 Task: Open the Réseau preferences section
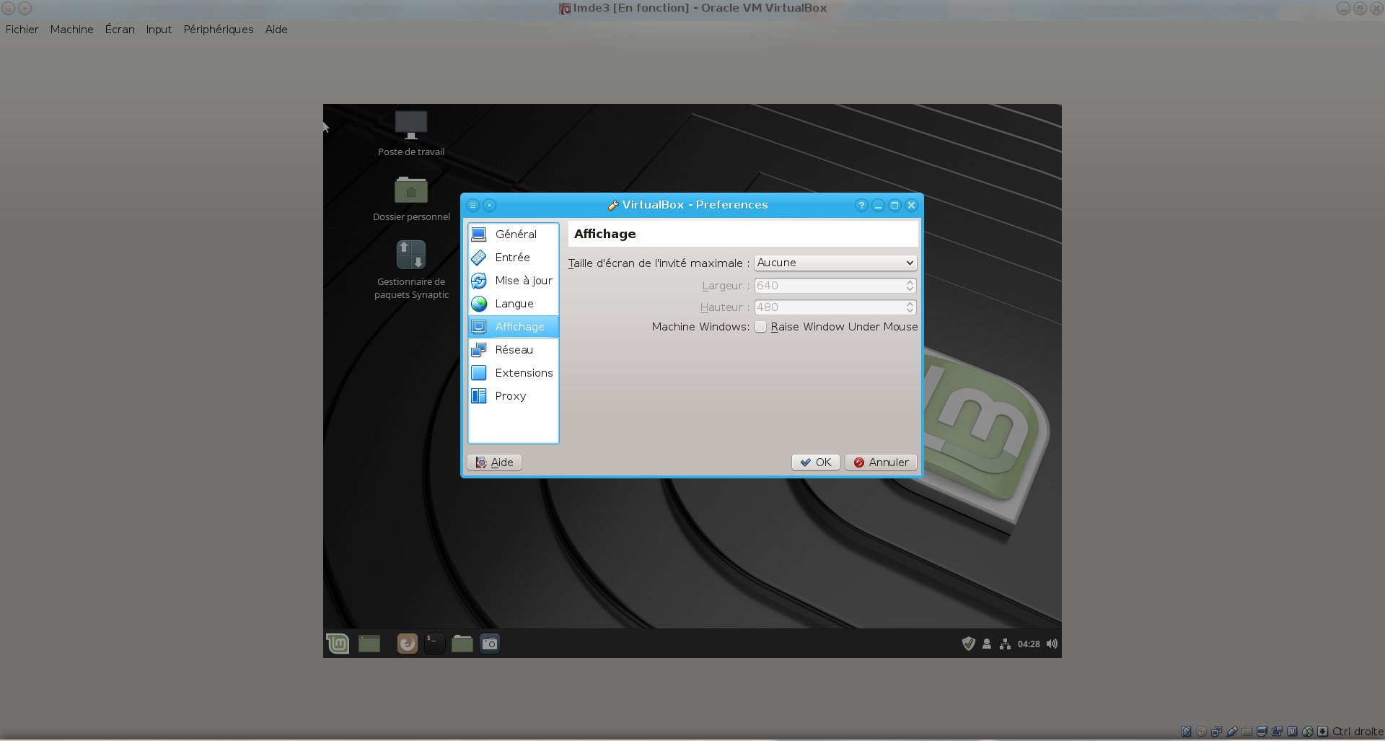coord(514,350)
